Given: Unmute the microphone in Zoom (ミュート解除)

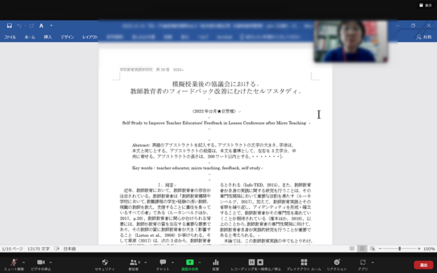Looking at the screenshot, I should [x=14, y=264].
